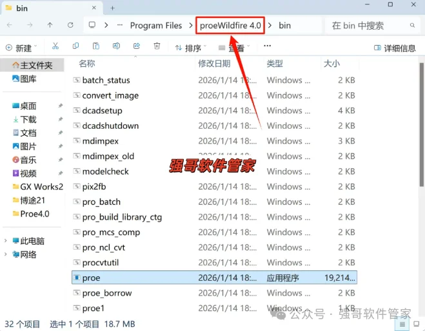The image size is (425, 331).
Task: Click the bin breadcrumb segment
Action: tap(284, 26)
